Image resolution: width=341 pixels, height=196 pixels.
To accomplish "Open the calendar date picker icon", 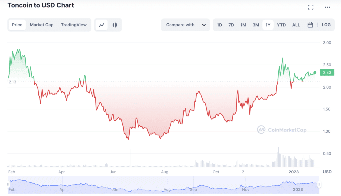I will click(x=310, y=25).
